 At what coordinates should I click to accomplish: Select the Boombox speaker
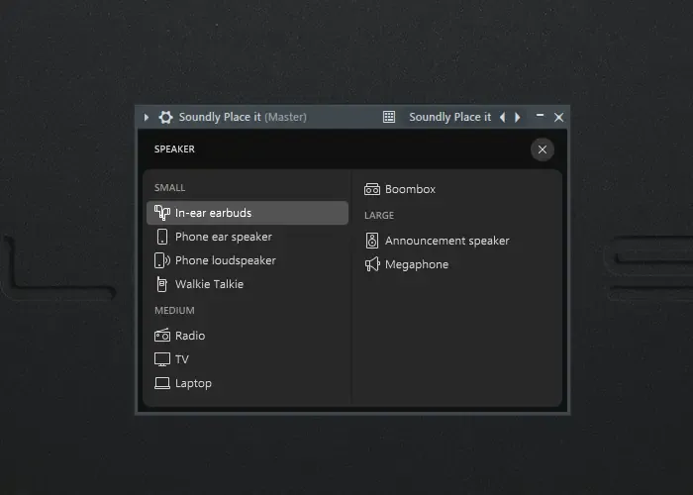457,189
